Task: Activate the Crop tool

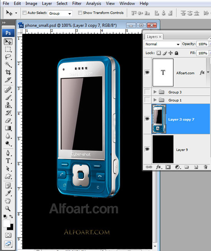Action: pyautogui.click(x=8, y=72)
